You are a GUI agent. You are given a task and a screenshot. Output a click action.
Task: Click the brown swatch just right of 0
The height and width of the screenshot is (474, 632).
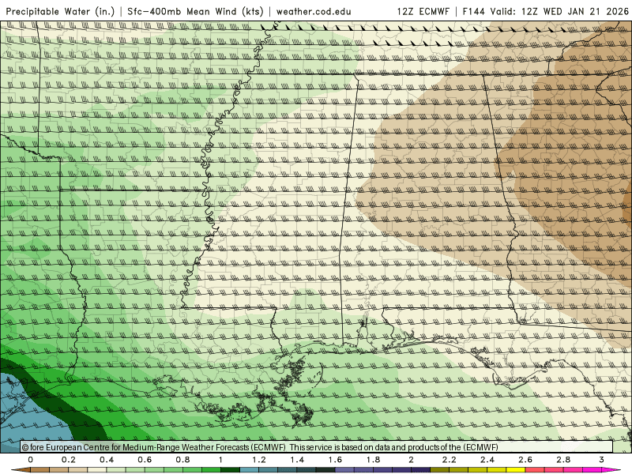click(40, 470)
